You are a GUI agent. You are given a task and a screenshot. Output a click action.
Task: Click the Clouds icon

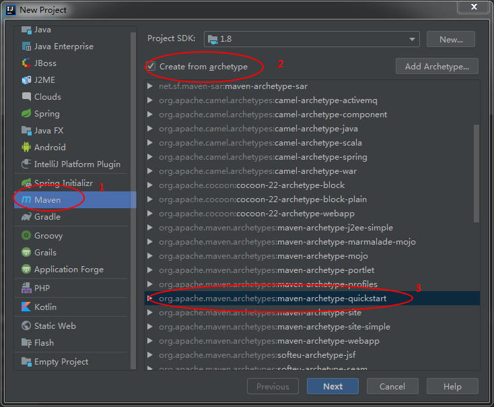(x=26, y=96)
